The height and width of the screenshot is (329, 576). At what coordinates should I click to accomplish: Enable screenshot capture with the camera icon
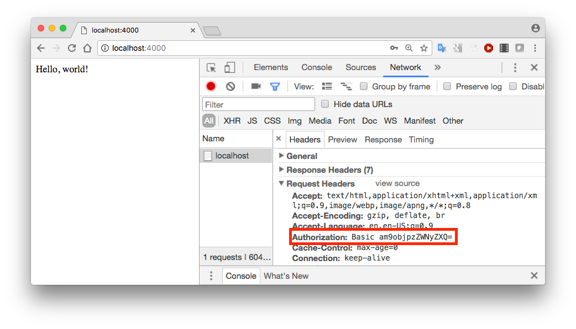click(x=255, y=86)
